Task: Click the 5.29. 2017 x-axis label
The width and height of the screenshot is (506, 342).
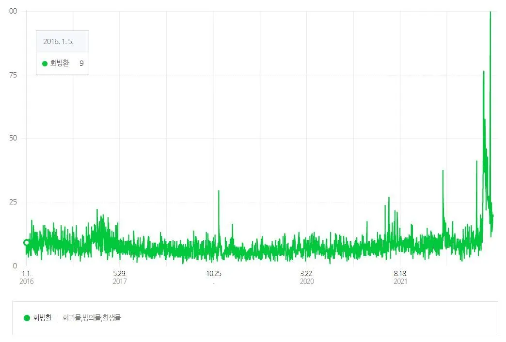Action: pos(120,278)
